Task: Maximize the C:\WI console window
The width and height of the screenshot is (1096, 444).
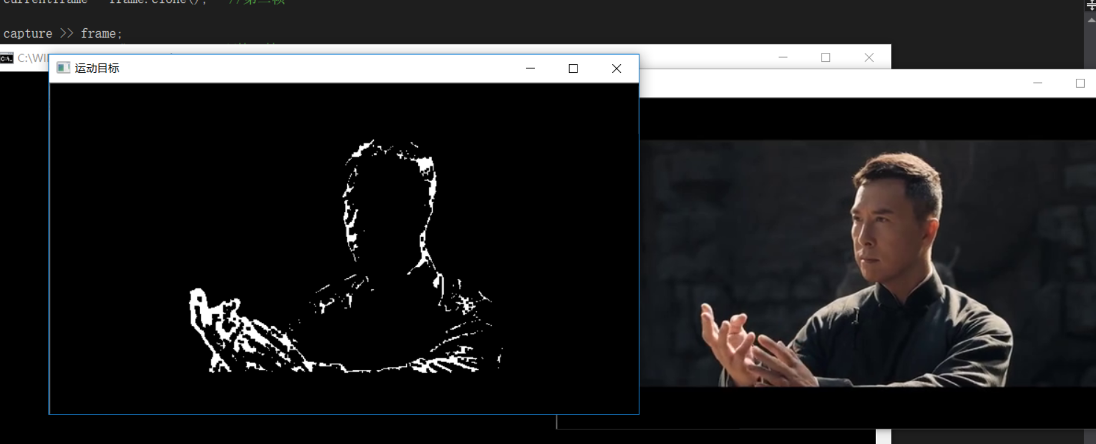Action: [826, 57]
